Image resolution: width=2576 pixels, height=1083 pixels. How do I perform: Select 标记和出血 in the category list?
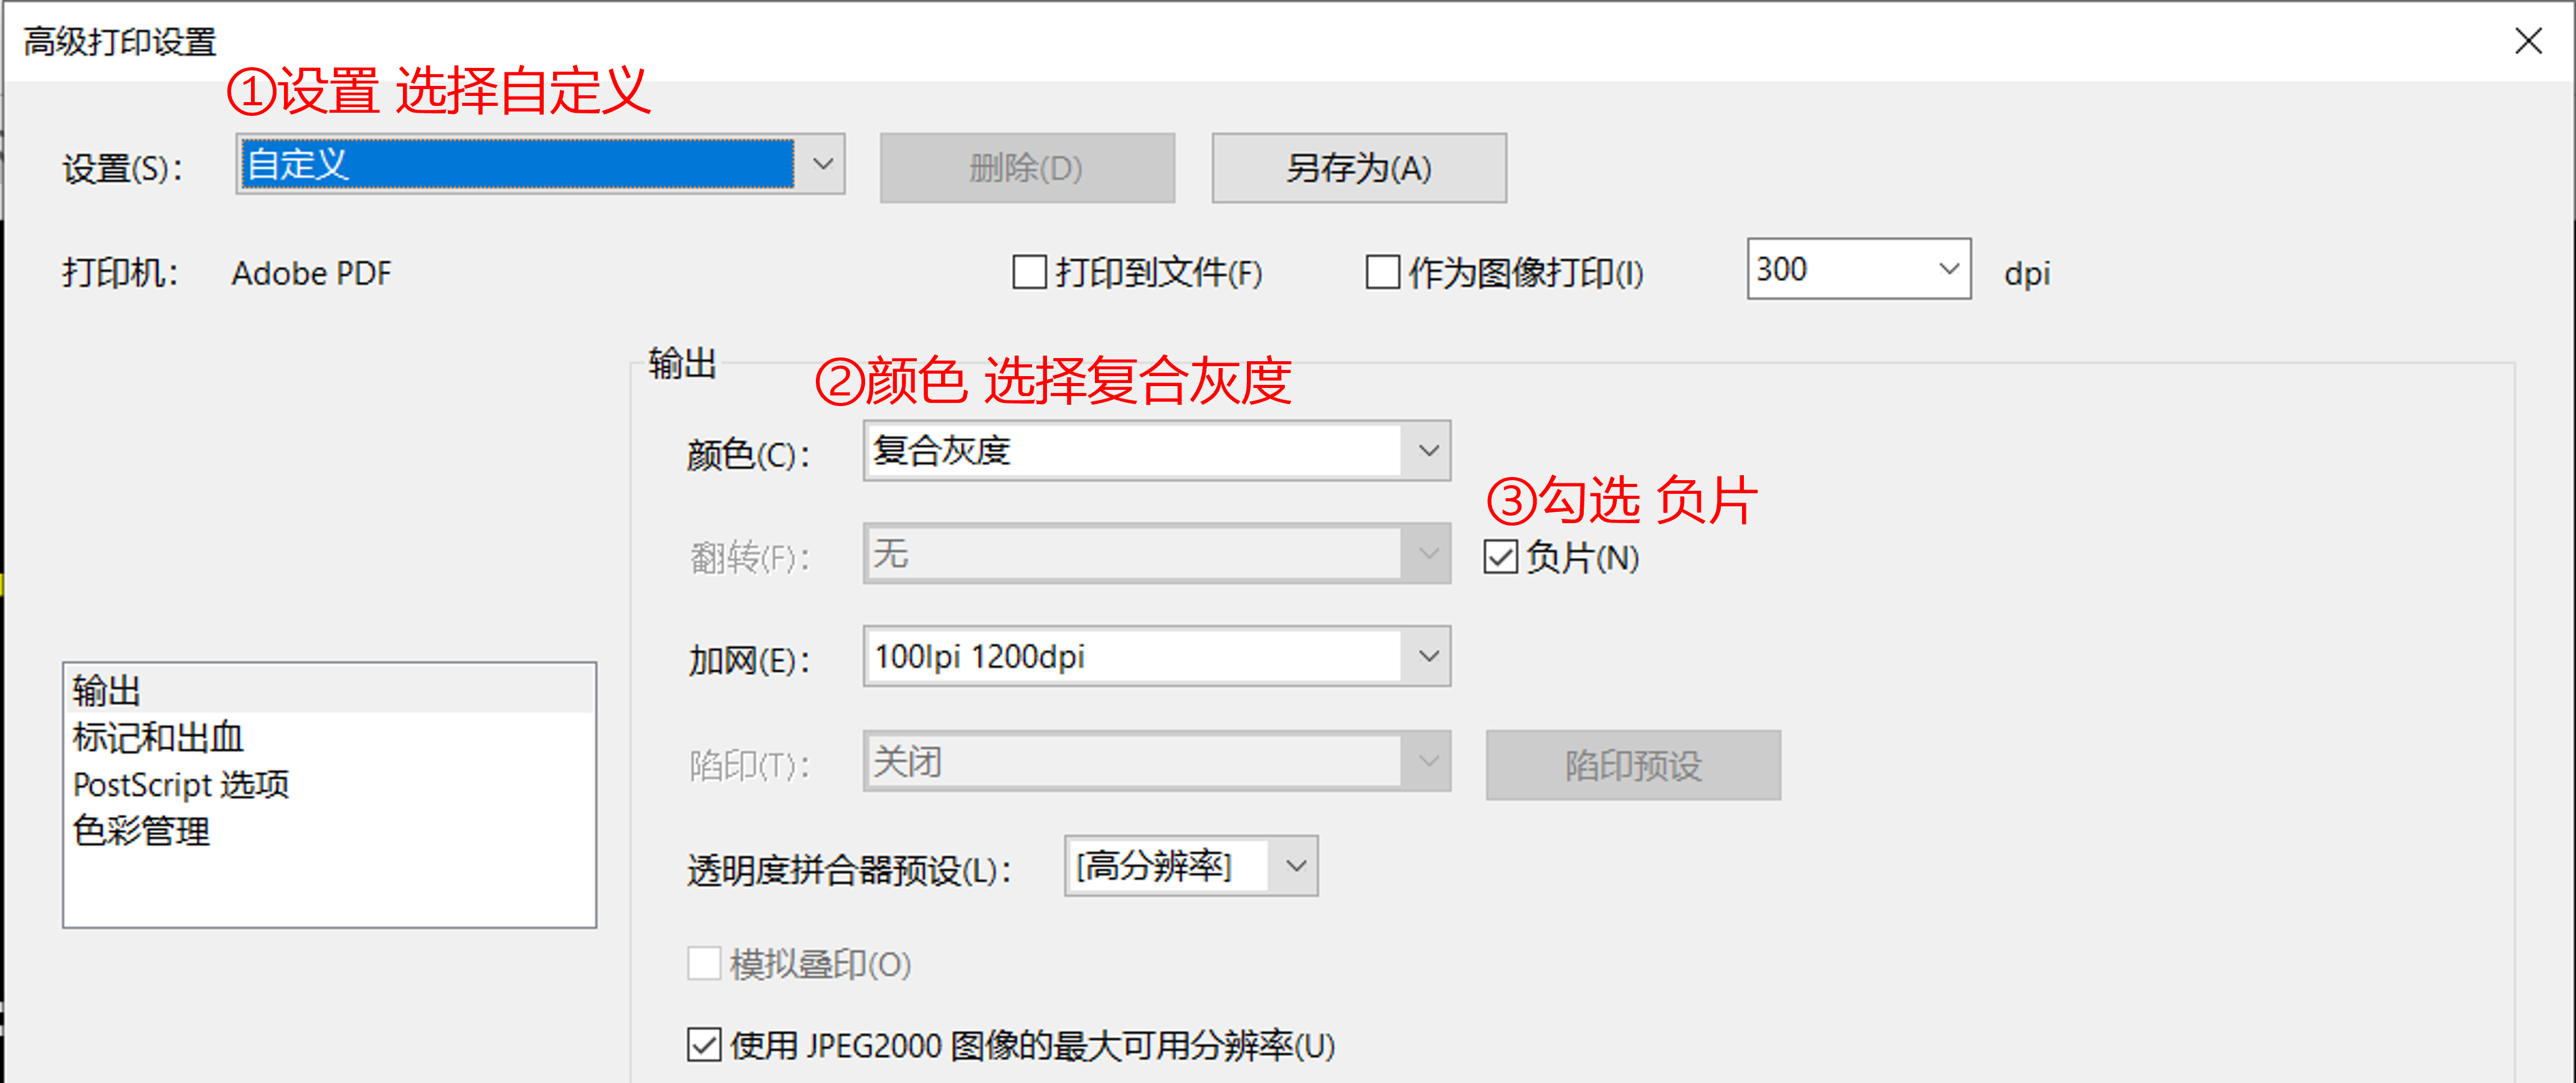pyautogui.click(x=329, y=737)
